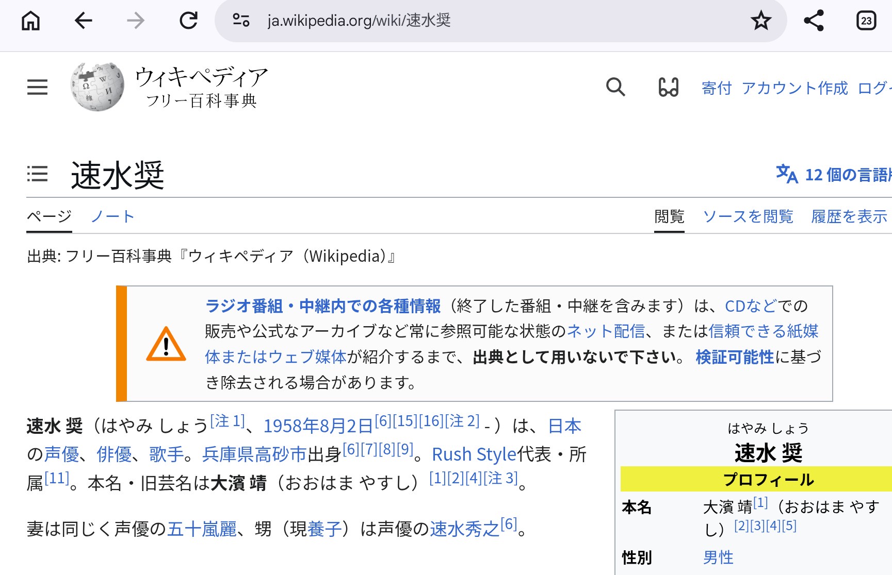Click the URL address bar
Viewport: 892px width, 575px height.
click(500, 21)
